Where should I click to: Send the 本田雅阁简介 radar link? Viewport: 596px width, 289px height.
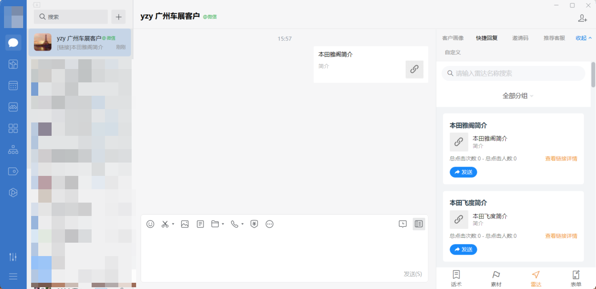tap(463, 172)
